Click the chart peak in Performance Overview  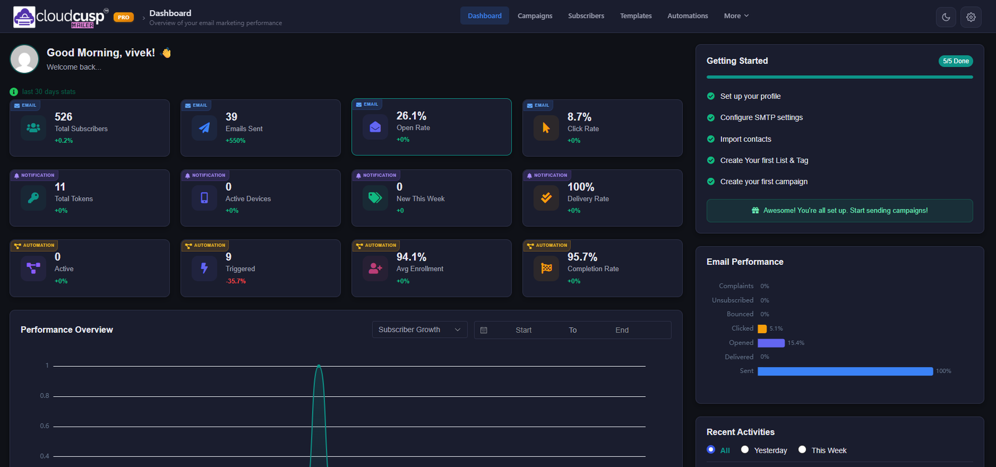(319, 366)
